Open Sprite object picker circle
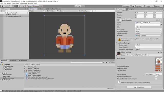This screenshot has height=92, width=164. tap(161, 23)
